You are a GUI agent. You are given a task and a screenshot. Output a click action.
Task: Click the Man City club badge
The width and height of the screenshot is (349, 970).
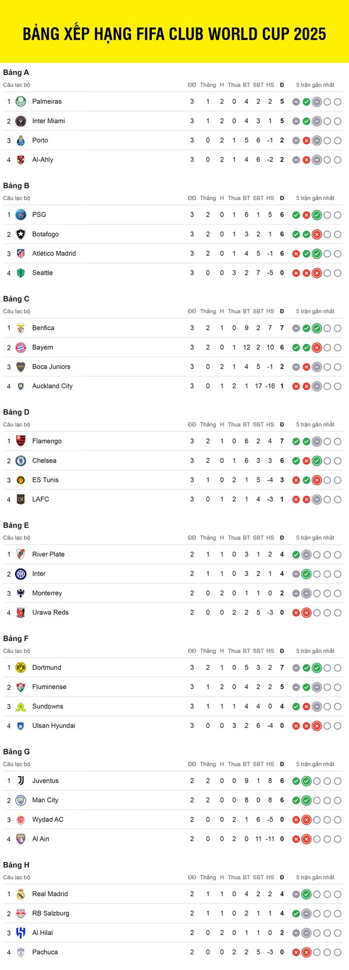(20, 800)
